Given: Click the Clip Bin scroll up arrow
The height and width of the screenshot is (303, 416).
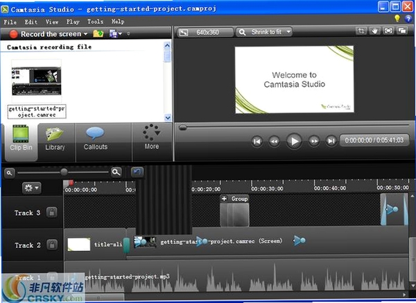Looking at the screenshot, I should pyautogui.click(x=167, y=45).
